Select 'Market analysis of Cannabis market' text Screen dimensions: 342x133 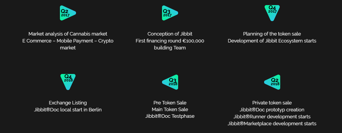68,34
